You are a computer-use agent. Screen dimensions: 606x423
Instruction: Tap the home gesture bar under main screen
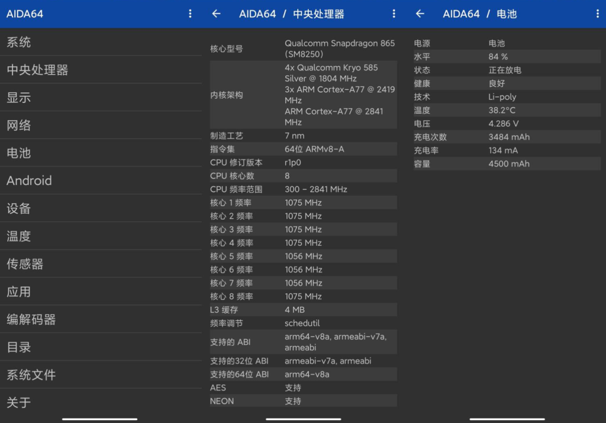pos(99,419)
